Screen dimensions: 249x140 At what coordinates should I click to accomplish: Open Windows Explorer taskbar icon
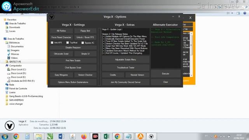39,136
